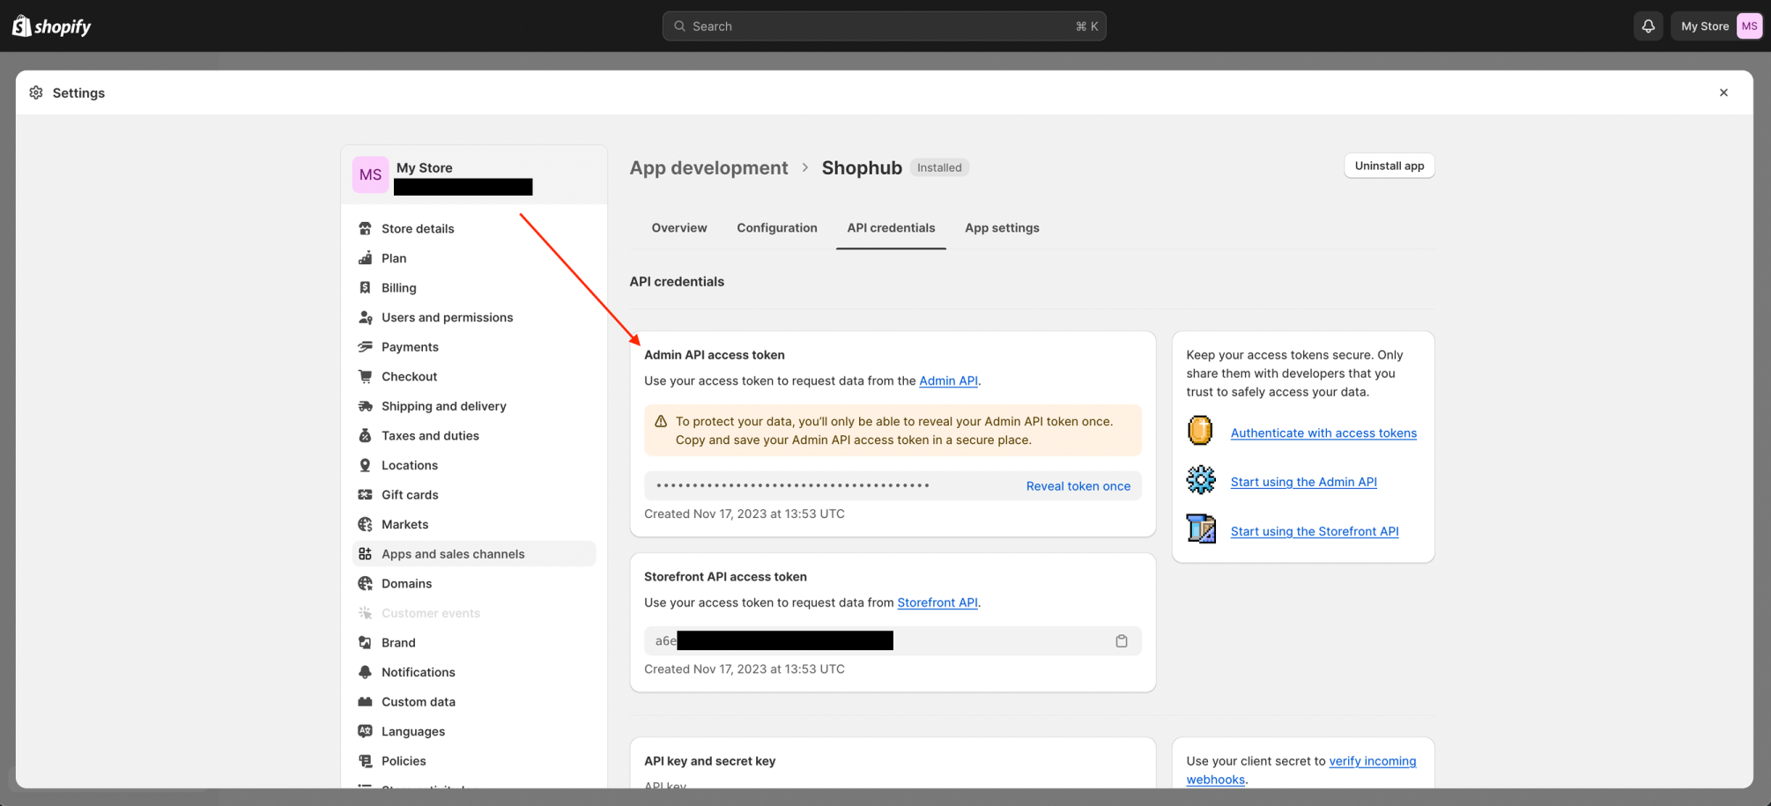Image resolution: width=1771 pixels, height=806 pixels.
Task: Click the App development breadcrumb
Action: pyautogui.click(x=708, y=167)
